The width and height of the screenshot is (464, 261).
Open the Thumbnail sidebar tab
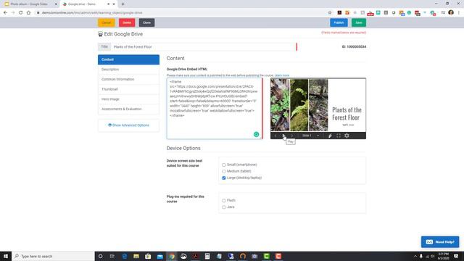[x=128, y=89]
